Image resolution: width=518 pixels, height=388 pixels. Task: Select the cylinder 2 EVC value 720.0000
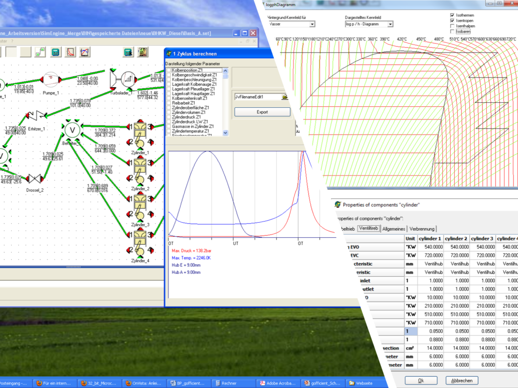(x=456, y=255)
